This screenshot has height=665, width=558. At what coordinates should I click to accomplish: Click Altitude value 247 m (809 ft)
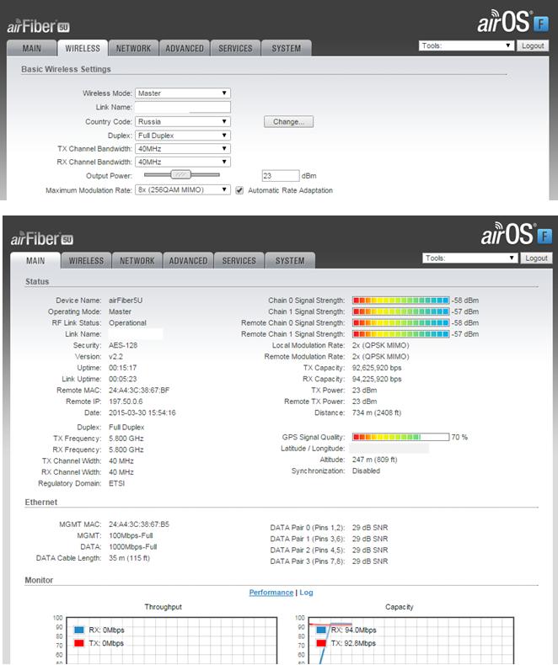374,460
